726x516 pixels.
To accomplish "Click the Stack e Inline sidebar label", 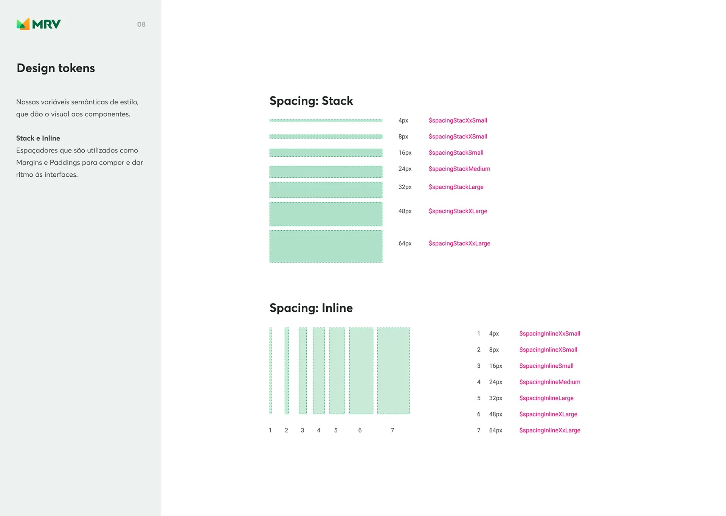I will (x=38, y=138).
